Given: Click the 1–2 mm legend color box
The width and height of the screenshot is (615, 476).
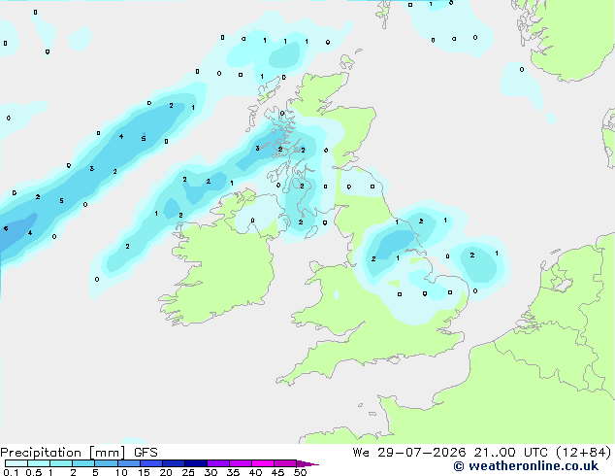Looking at the screenshot, I should click(x=61, y=463).
